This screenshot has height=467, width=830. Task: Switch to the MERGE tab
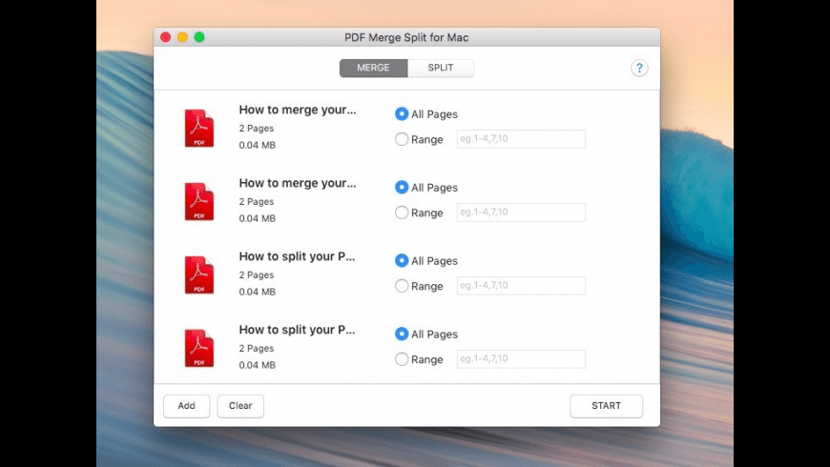(x=373, y=68)
